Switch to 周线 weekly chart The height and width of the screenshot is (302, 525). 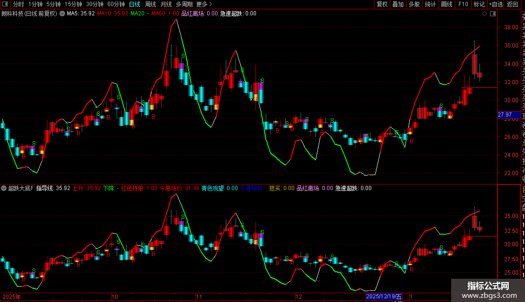(x=151, y=4)
